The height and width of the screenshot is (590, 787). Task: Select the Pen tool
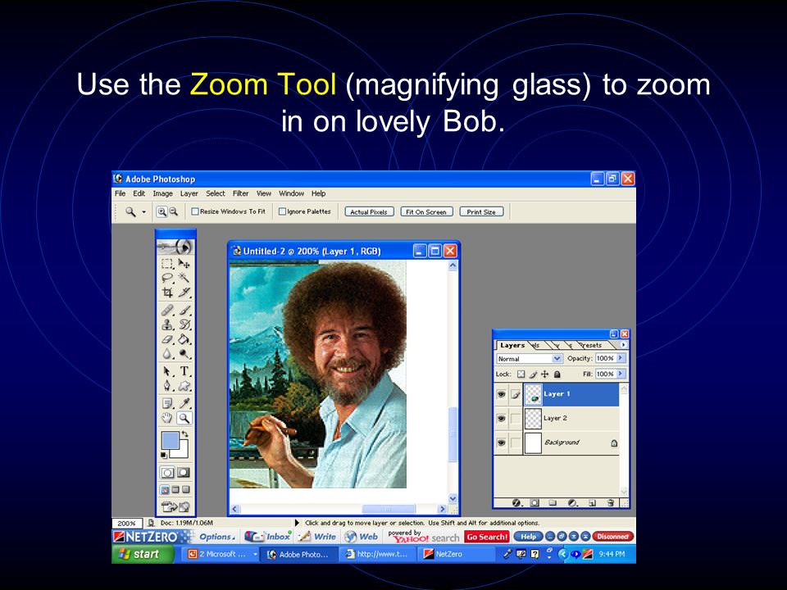[x=167, y=386]
